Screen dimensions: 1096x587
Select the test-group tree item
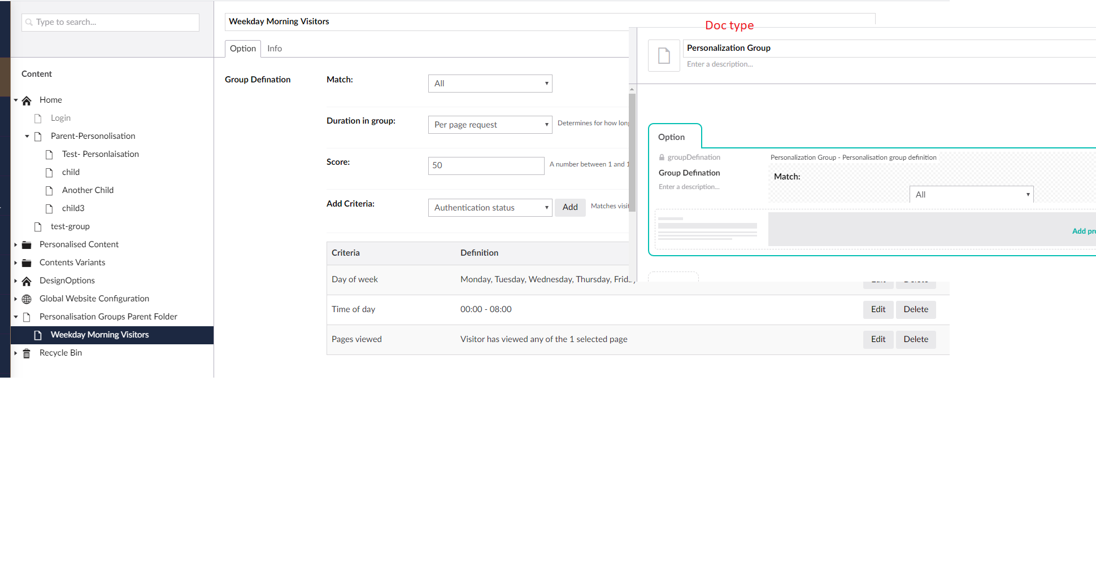tap(70, 226)
